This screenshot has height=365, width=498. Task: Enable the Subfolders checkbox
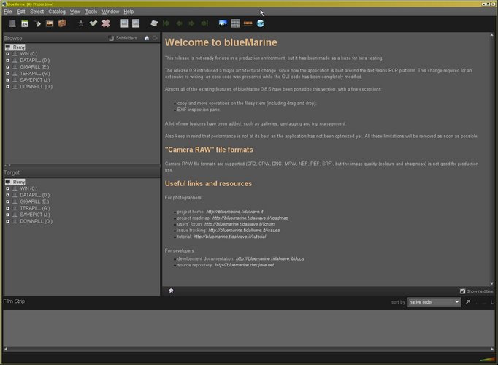coord(111,37)
